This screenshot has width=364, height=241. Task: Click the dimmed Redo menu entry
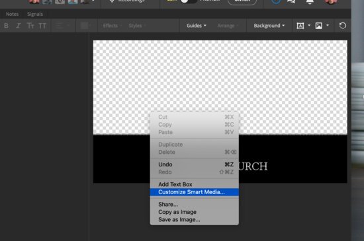[x=195, y=172]
